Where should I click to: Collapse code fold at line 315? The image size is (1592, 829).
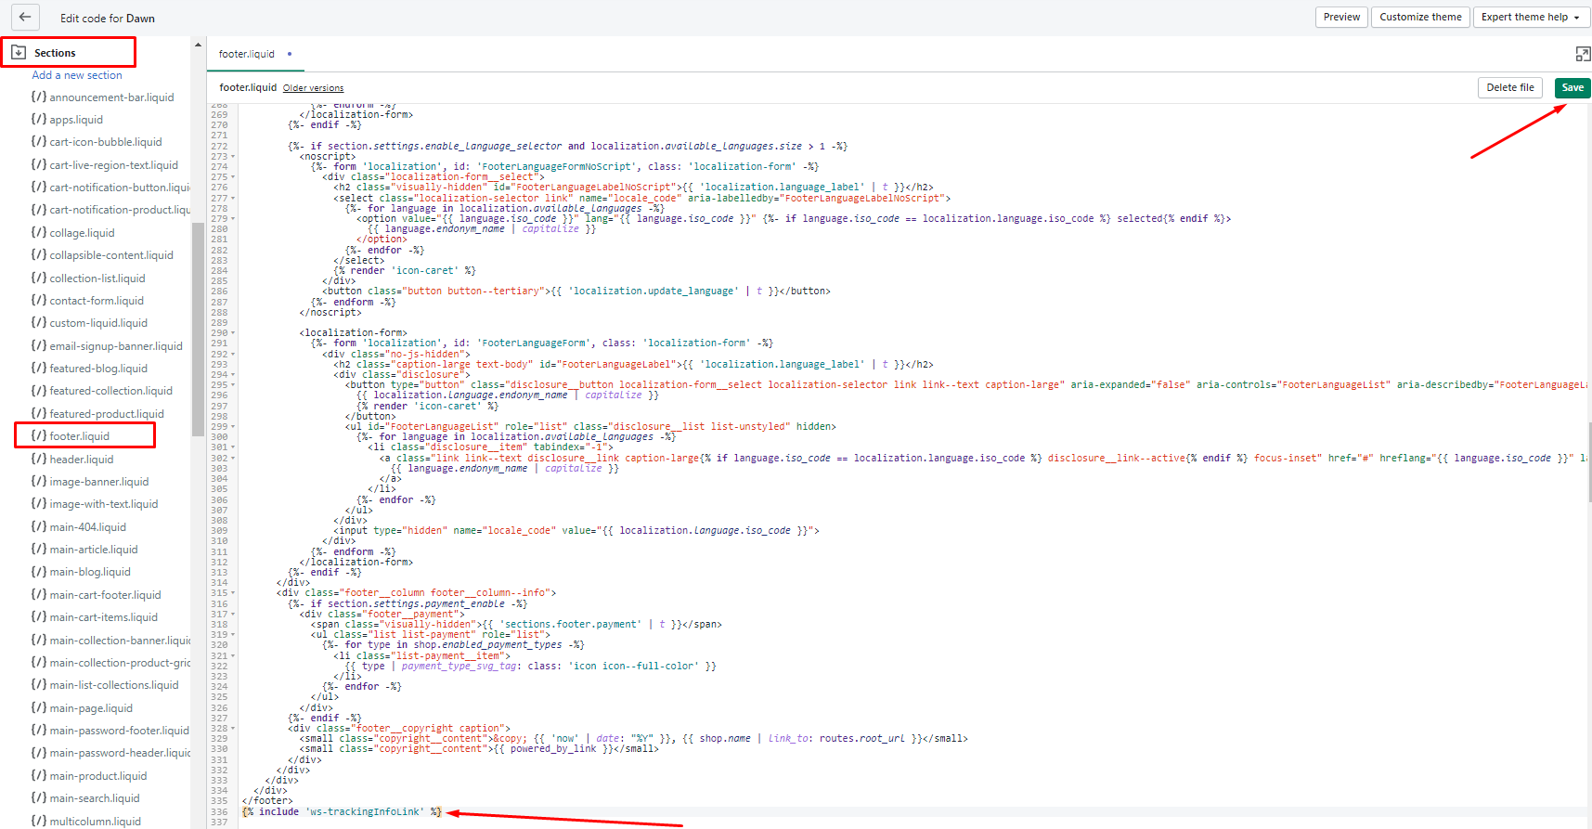[233, 592]
